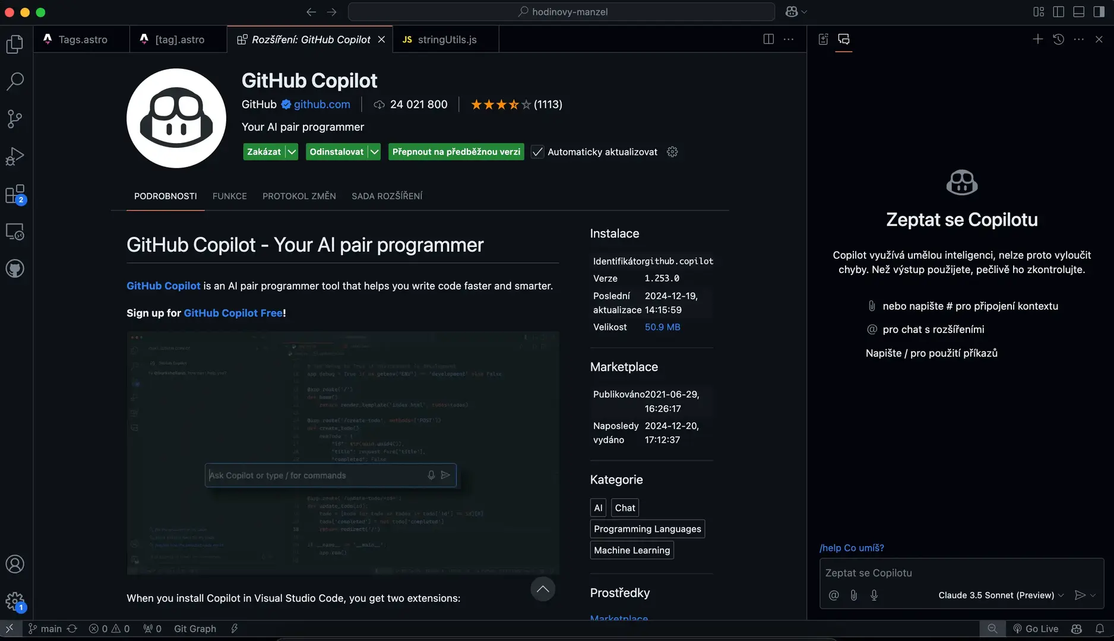Switch to Tags.astro tab

[82, 39]
